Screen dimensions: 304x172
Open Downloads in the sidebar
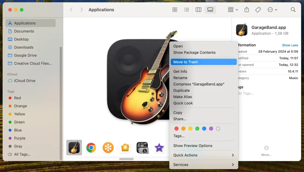pos(31,47)
